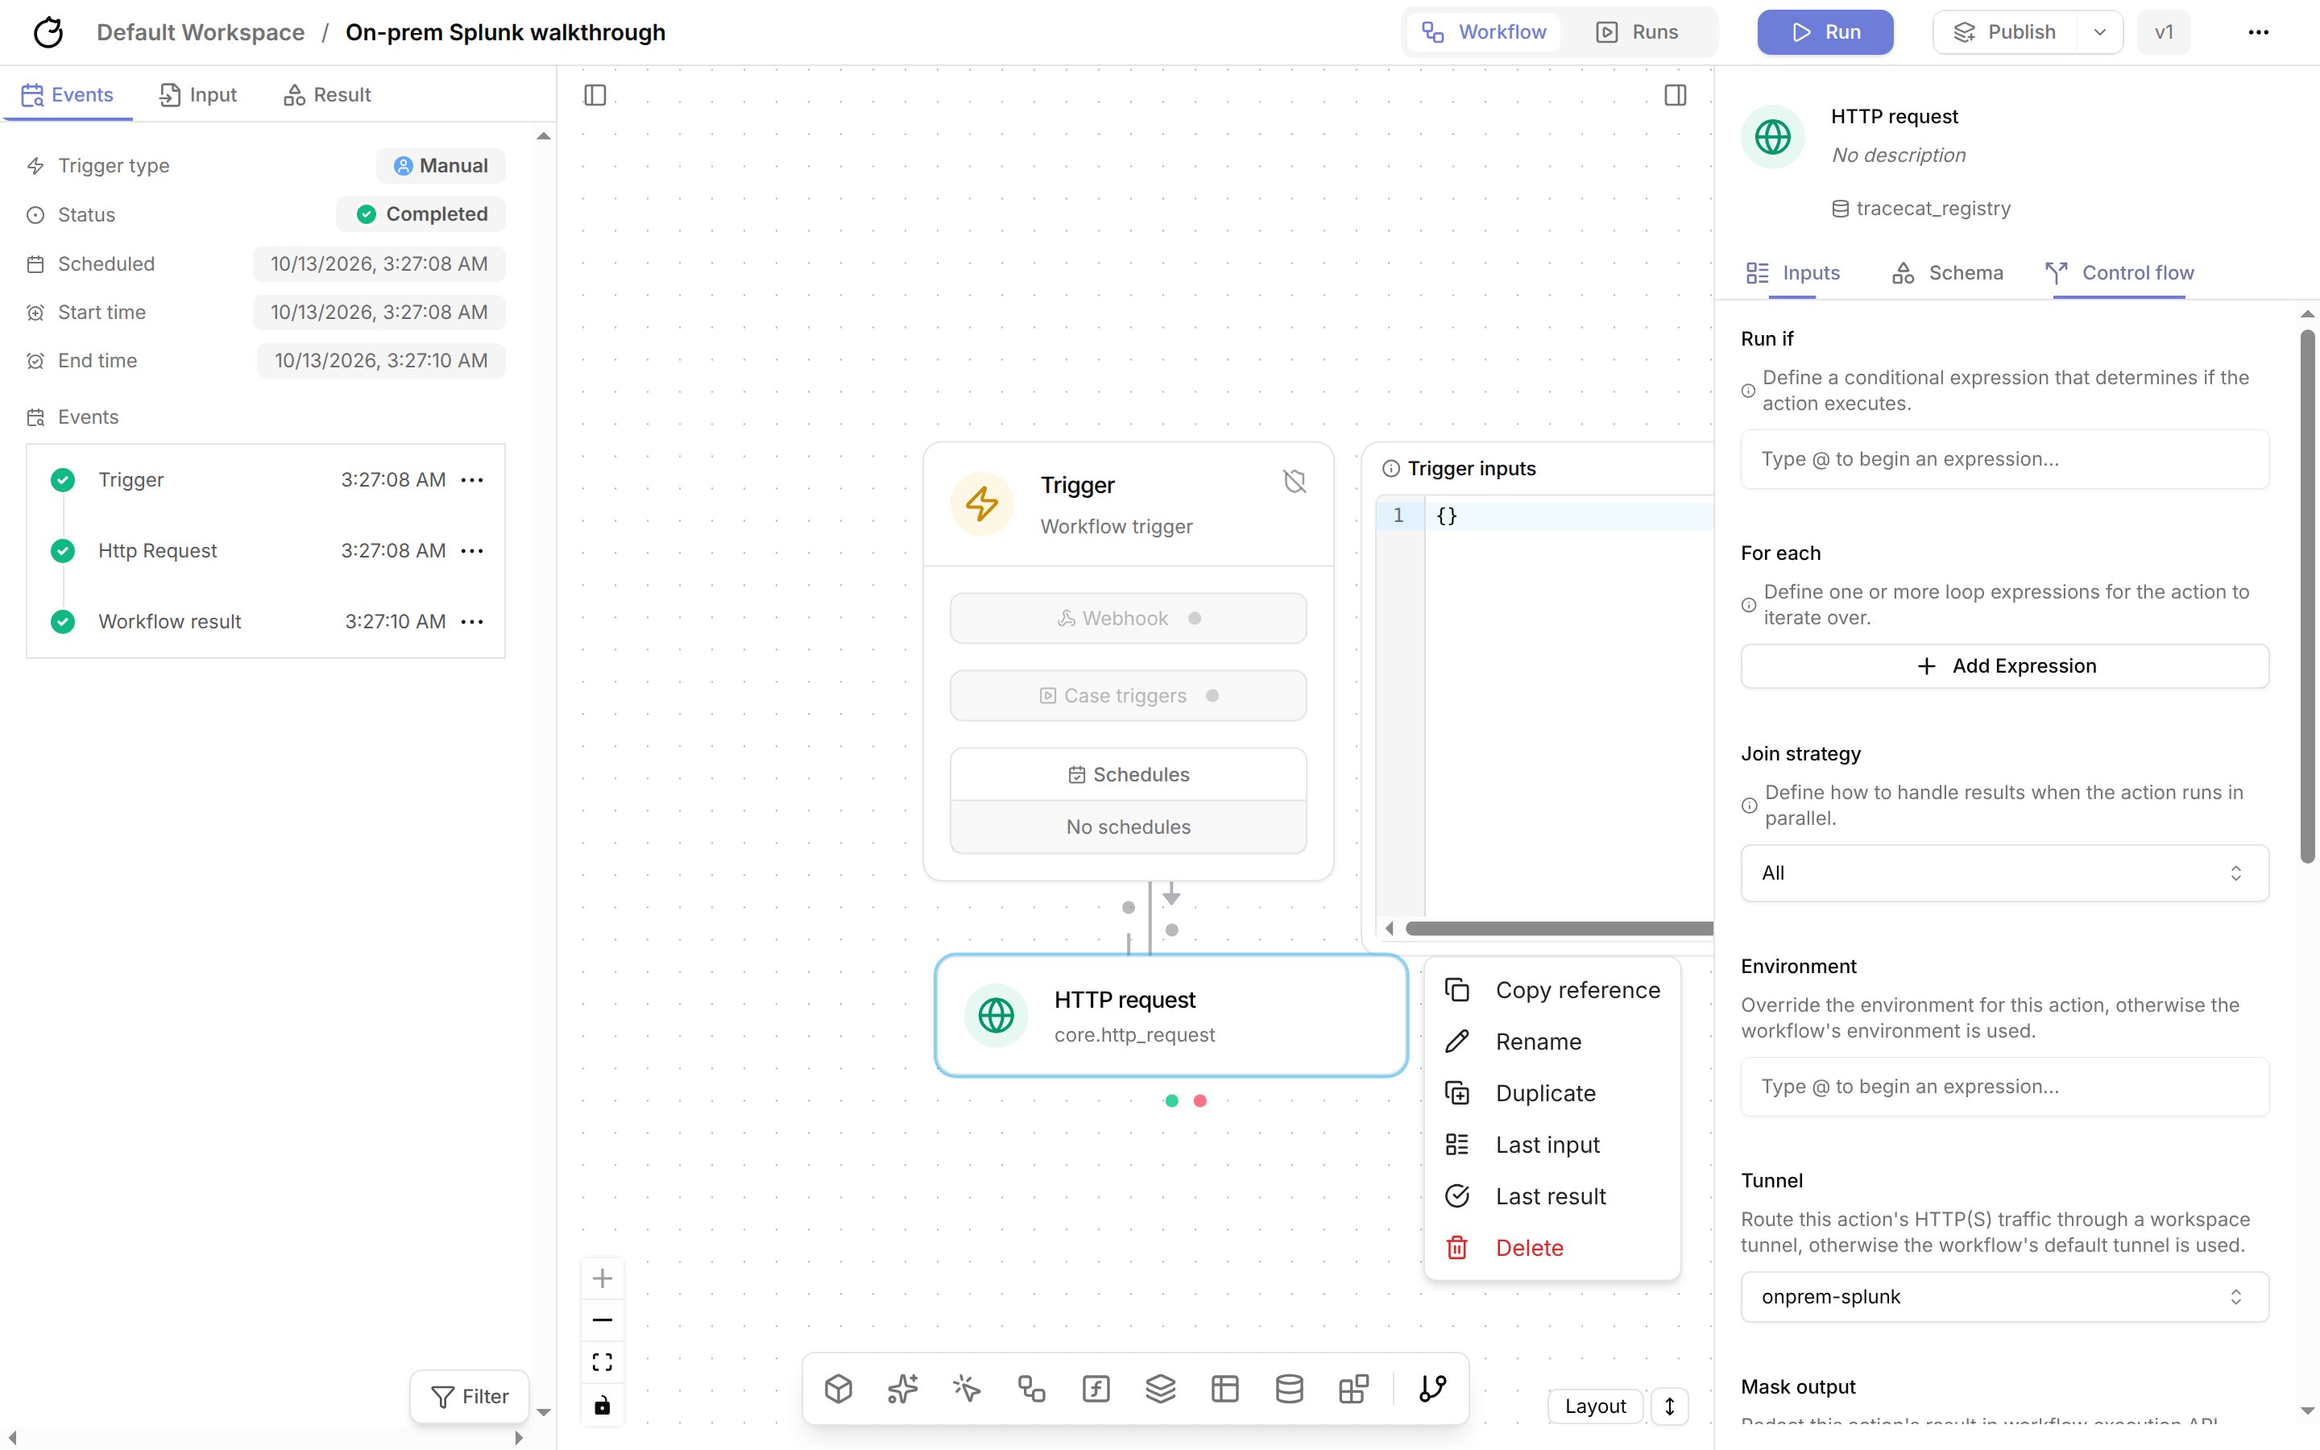Screen dimensions: 2320x1450
Task: Click the table icon in bottom toolbar
Action: [x=1224, y=1389]
